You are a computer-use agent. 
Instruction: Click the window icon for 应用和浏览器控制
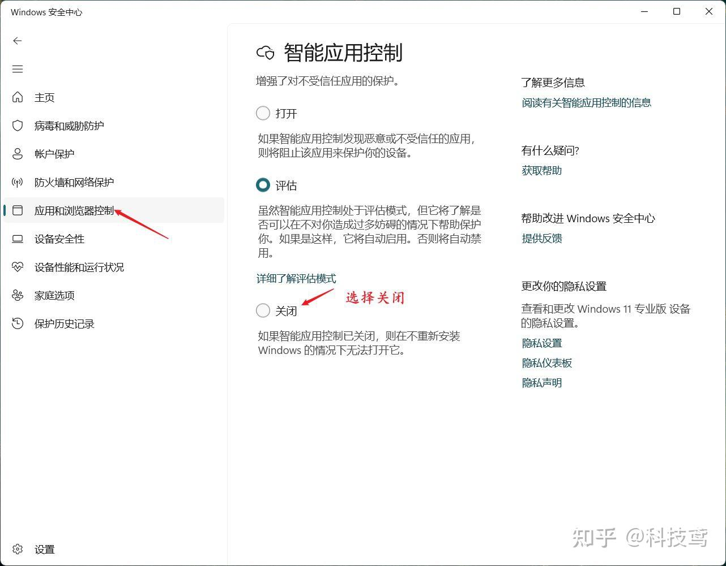(18, 210)
